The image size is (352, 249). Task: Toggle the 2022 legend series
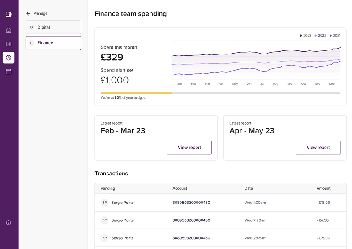coord(320,35)
